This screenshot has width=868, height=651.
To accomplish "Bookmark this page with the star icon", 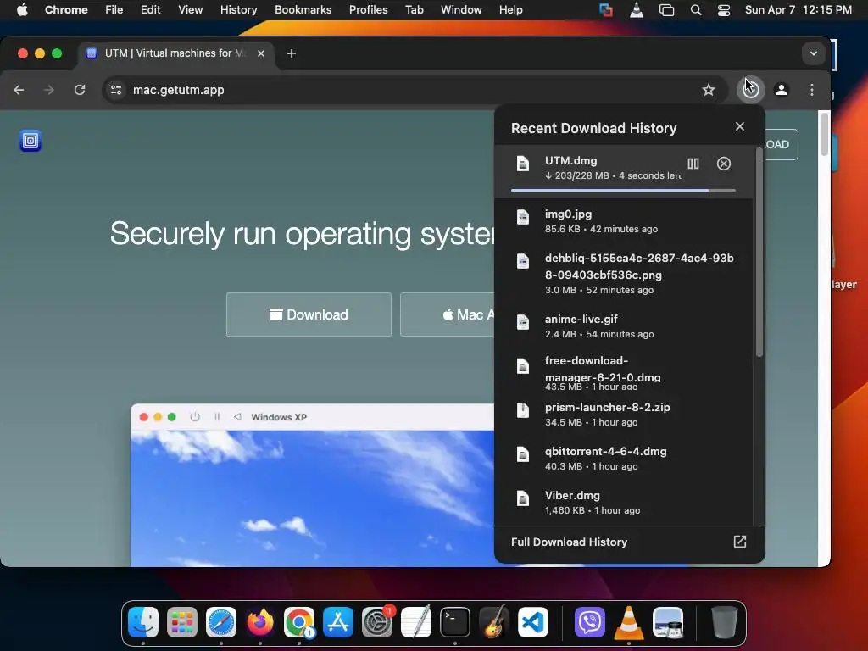I will [709, 90].
